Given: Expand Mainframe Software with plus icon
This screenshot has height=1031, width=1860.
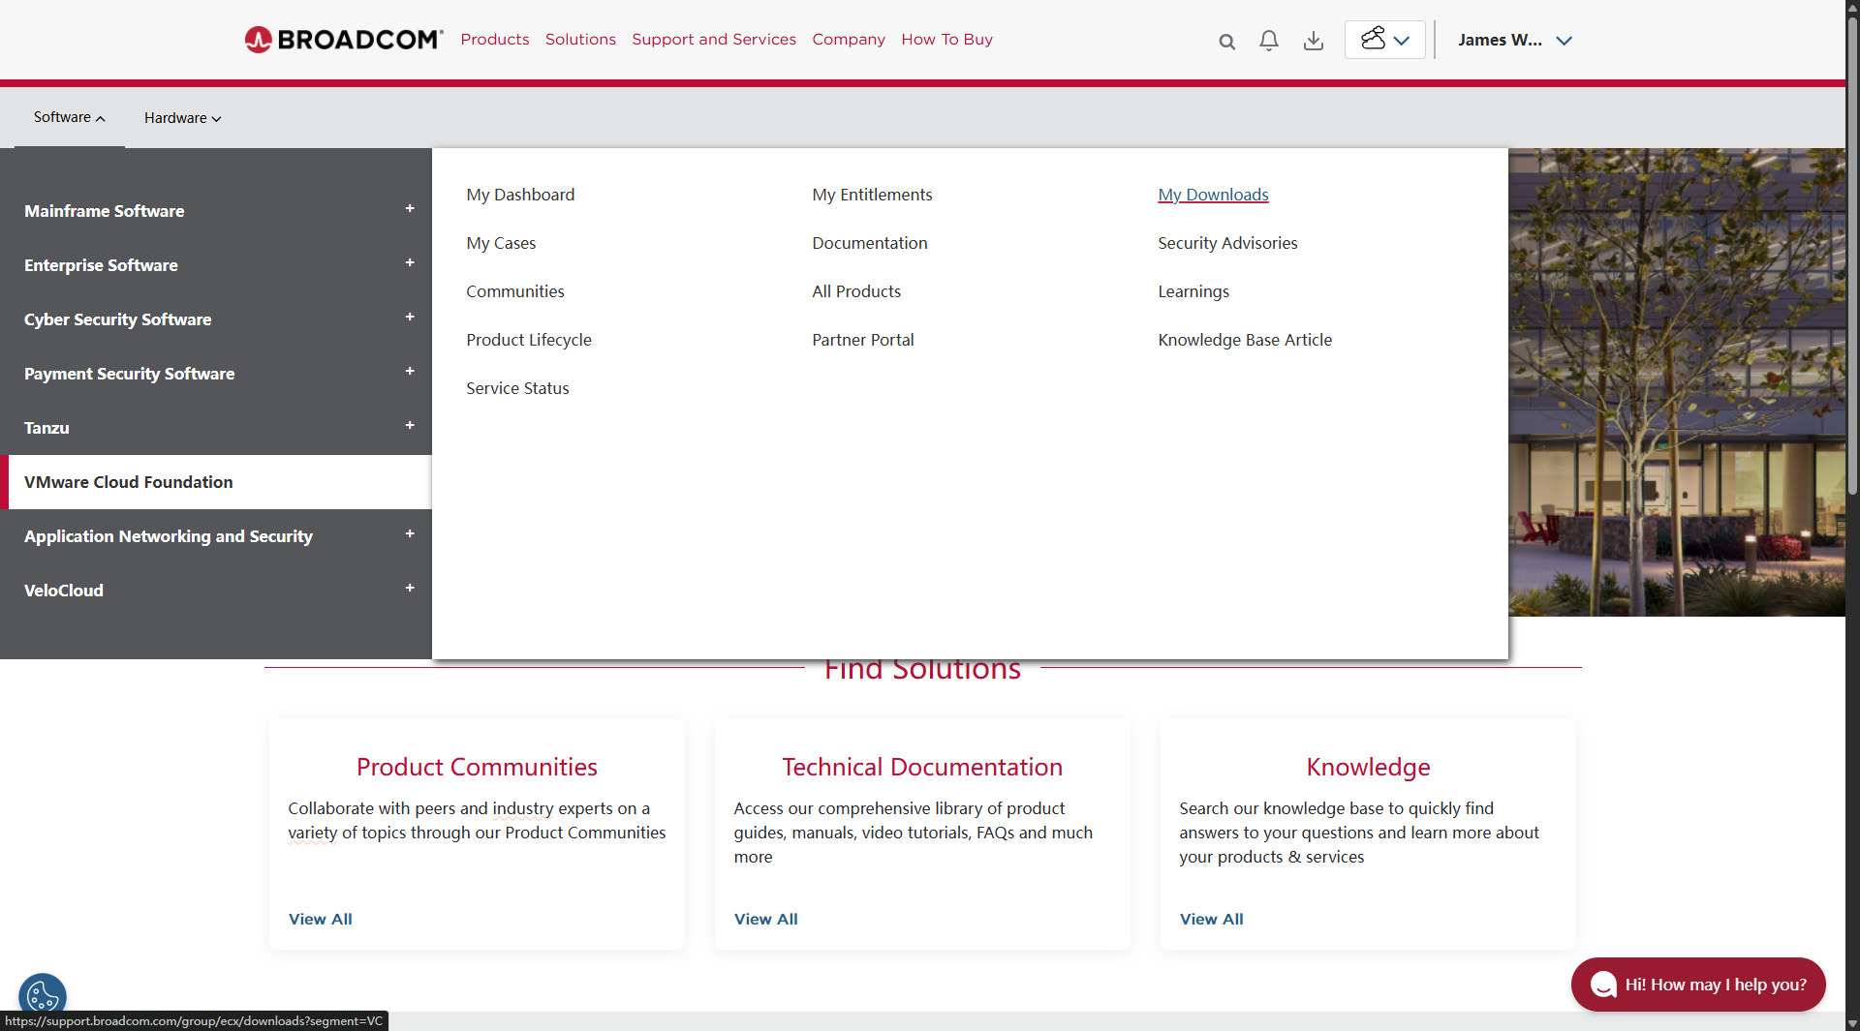Looking at the screenshot, I should 410,209.
